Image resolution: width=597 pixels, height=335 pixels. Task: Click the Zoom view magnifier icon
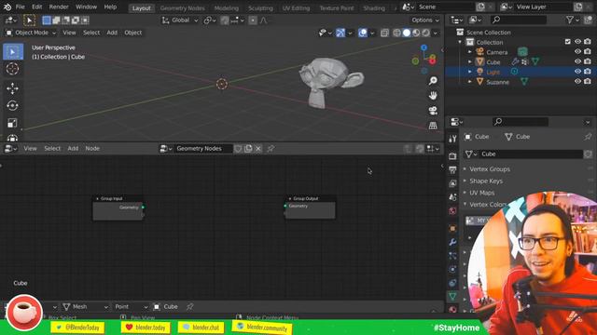pos(433,81)
